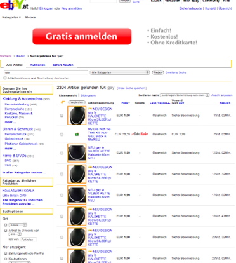Open necklace thumbnail for item ending 12Std 02Min
The width and height of the screenshot is (236, 263).
click(77, 153)
